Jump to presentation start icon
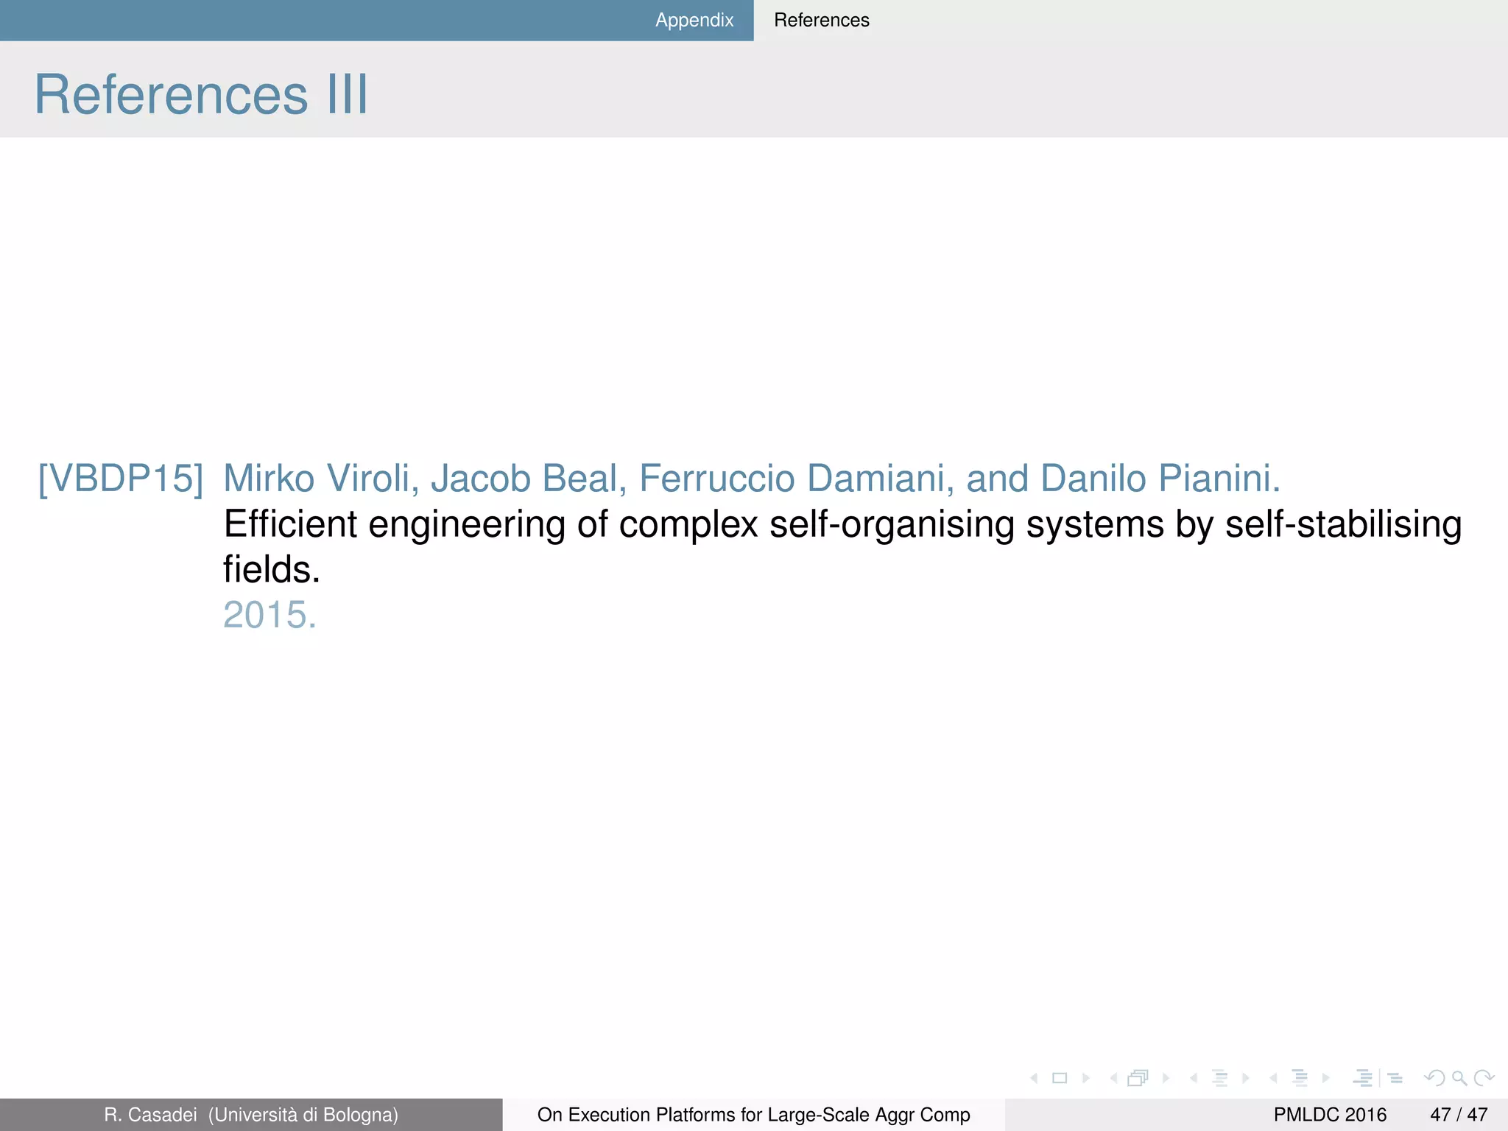The image size is (1508, 1131). pyautogui.click(x=1362, y=1078)
